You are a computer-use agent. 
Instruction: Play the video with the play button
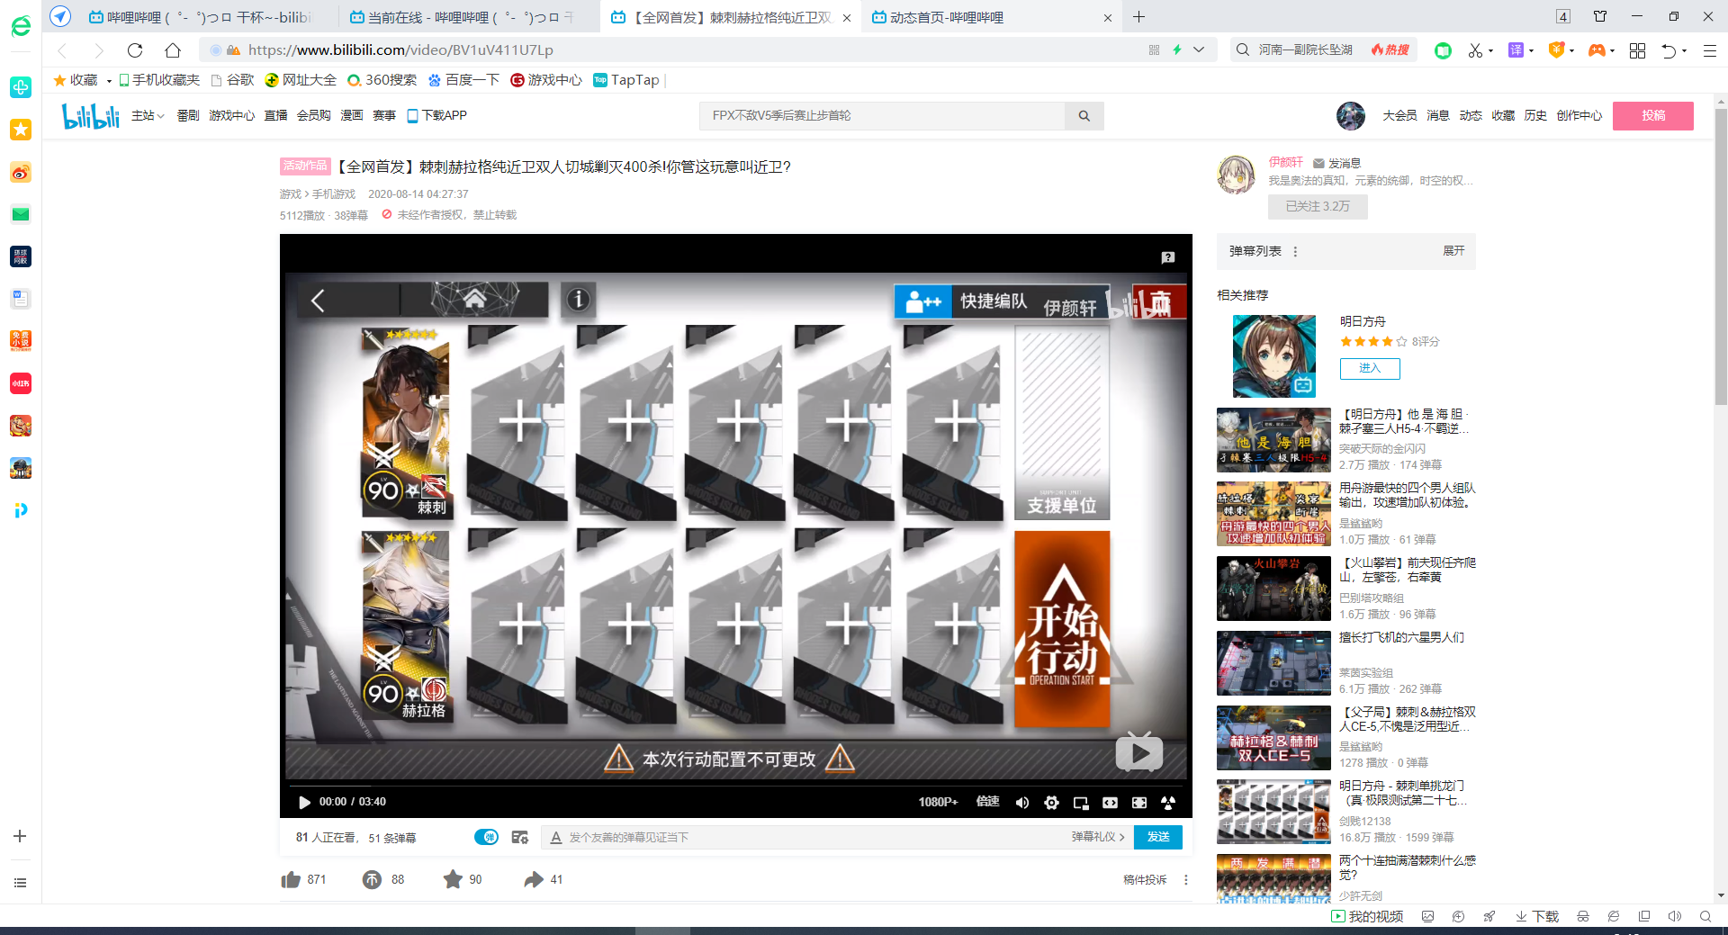pyautogui.click(x=304, y=802)
